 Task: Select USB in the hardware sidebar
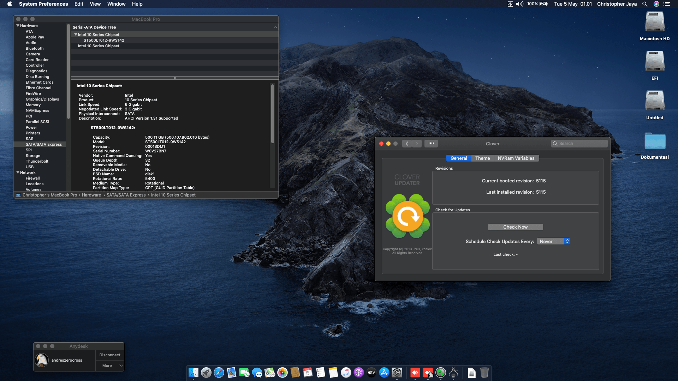point(30,167)
